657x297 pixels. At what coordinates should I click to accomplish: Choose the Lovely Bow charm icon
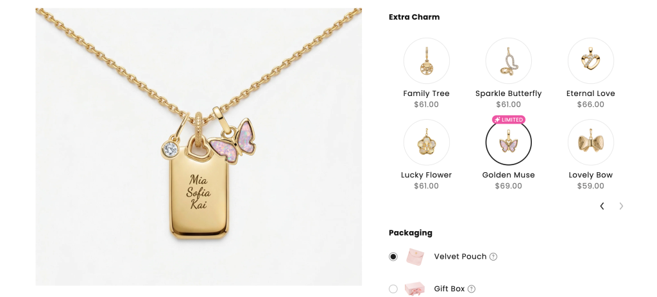click(x=590, y=143)
